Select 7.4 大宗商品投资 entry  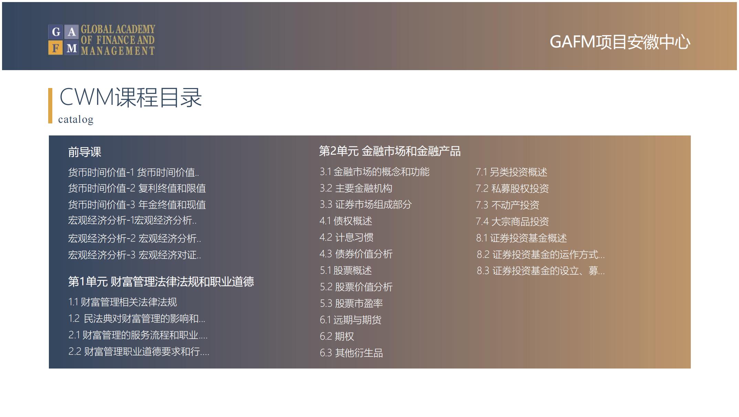tap(512, 222)
